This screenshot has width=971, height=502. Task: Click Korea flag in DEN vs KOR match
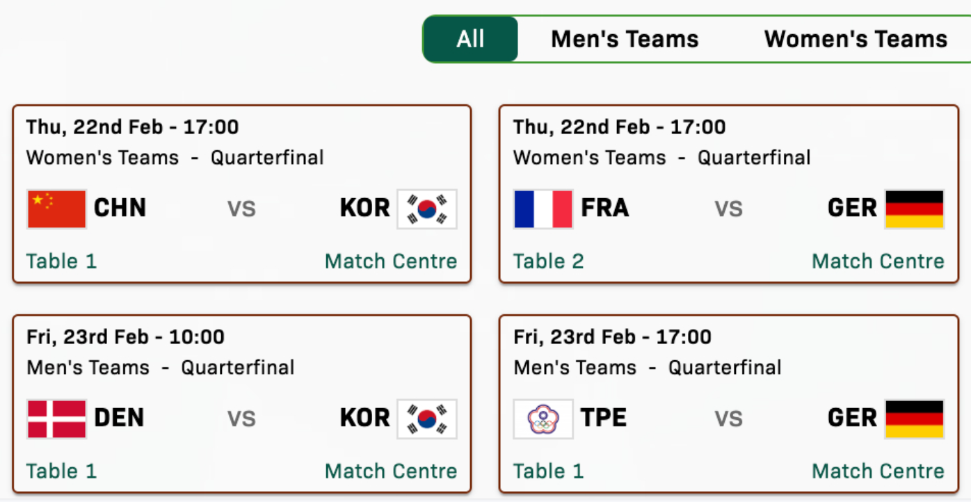(x=427, y=419)
